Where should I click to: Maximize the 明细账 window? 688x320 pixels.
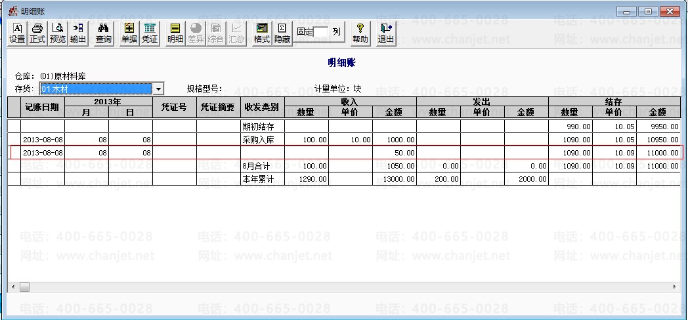tap(648, 12)
